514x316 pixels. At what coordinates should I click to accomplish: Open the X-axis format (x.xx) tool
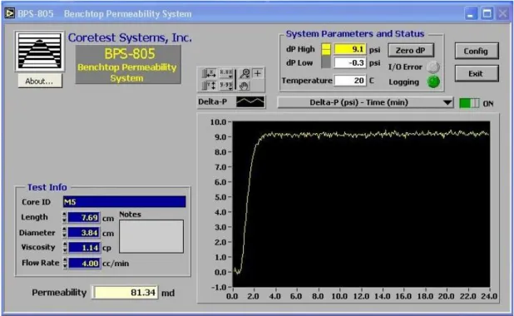tap(226, 73)
